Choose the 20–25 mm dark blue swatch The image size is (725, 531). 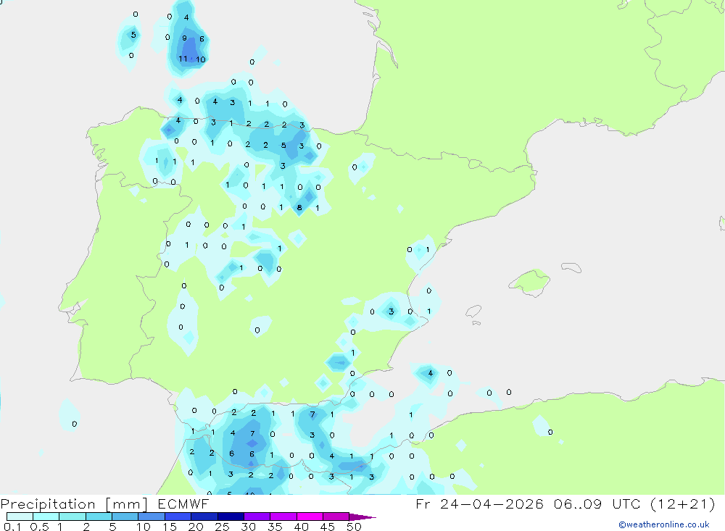pos(204,517)
